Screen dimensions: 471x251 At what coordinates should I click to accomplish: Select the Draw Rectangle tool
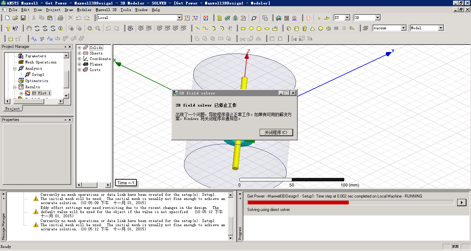[243, 29]
